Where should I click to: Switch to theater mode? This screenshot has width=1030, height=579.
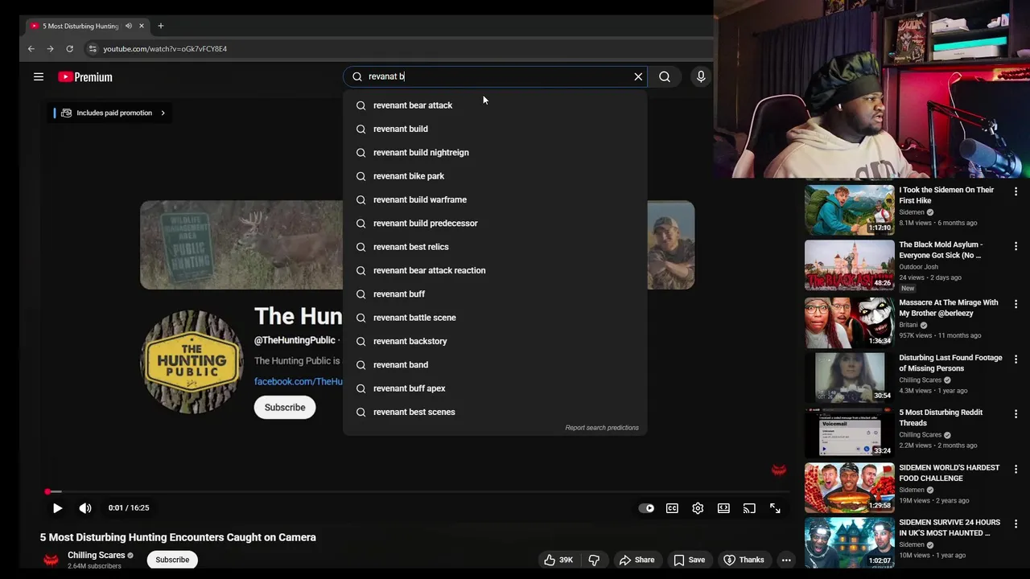pos(723,508)
